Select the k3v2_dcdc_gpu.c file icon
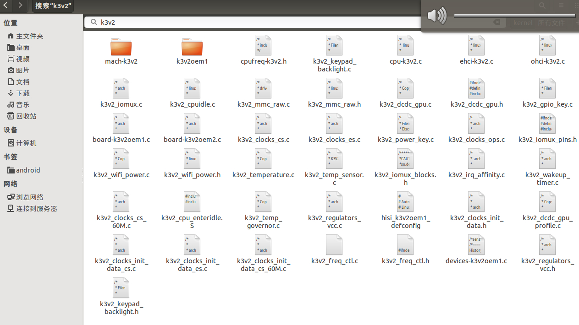 405,88
